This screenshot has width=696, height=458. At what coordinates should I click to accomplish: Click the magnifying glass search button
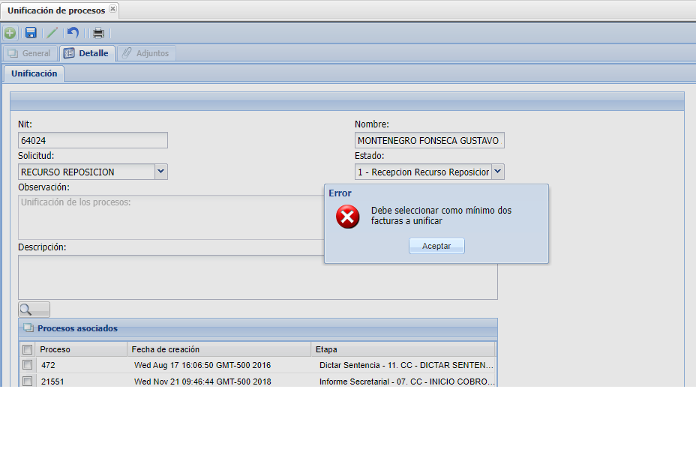[34, 309]
